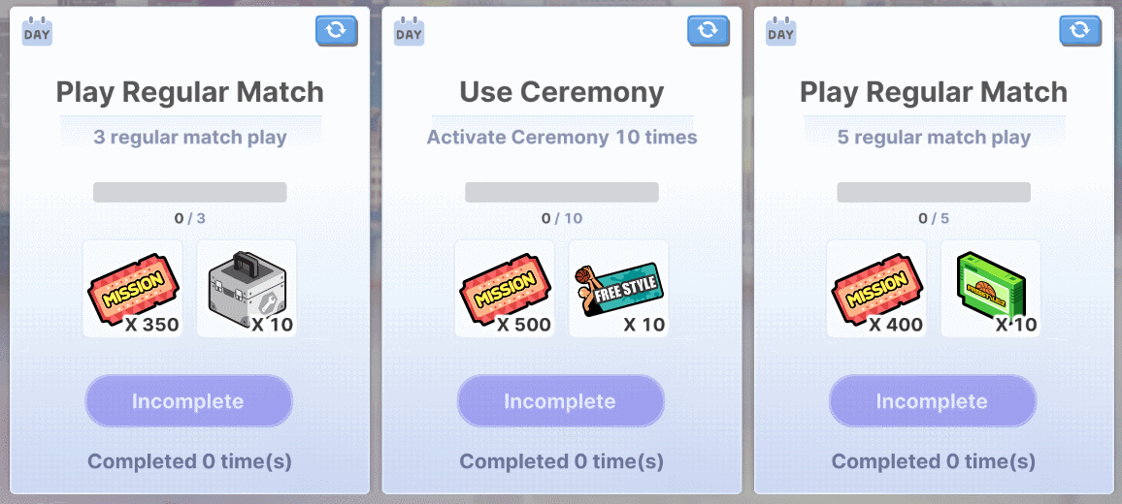
Task: Click the DAY calendar icon on the third card
Action: tap(780, 32)
